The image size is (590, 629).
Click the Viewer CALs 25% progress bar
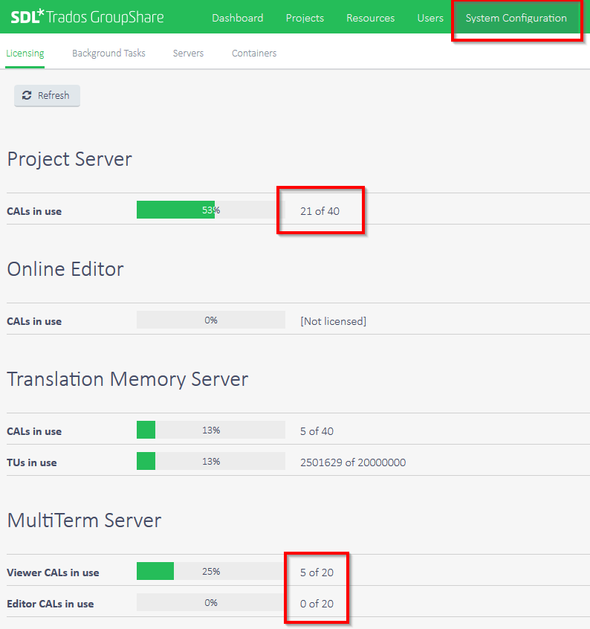click(210, 572)
